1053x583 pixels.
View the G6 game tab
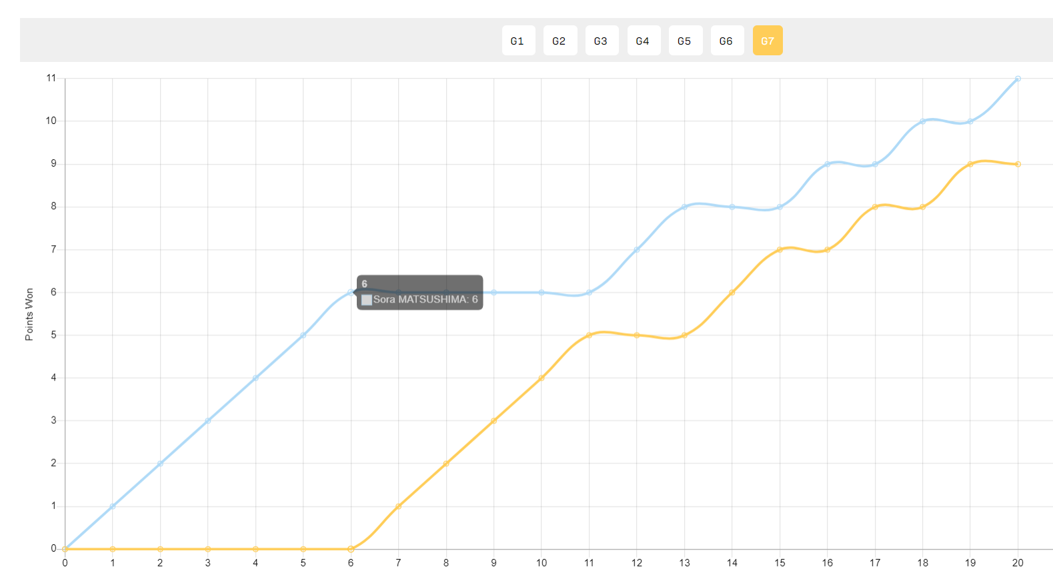coord(727,41)
